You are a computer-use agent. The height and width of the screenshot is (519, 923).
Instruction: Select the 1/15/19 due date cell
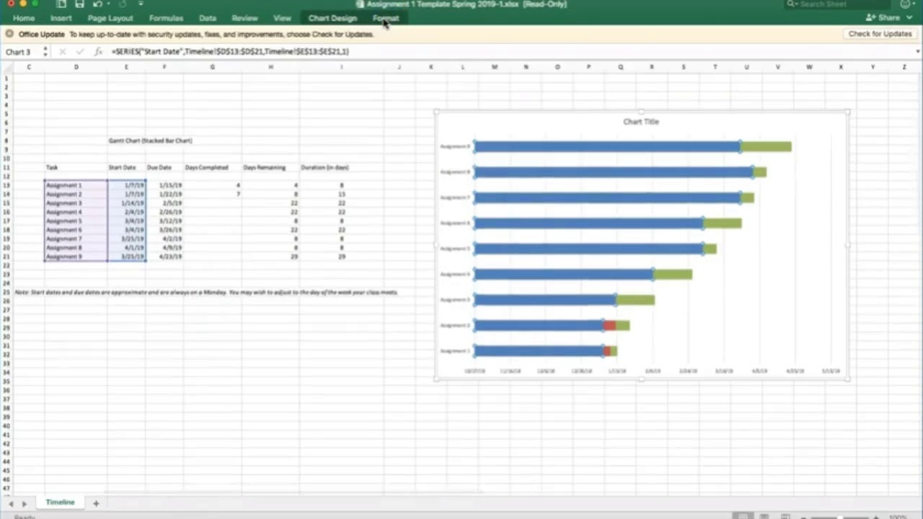click(164, 185)
